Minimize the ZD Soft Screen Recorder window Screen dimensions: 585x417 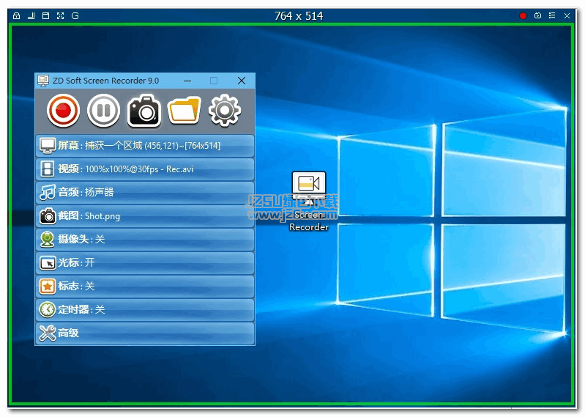tap(187, 81)
